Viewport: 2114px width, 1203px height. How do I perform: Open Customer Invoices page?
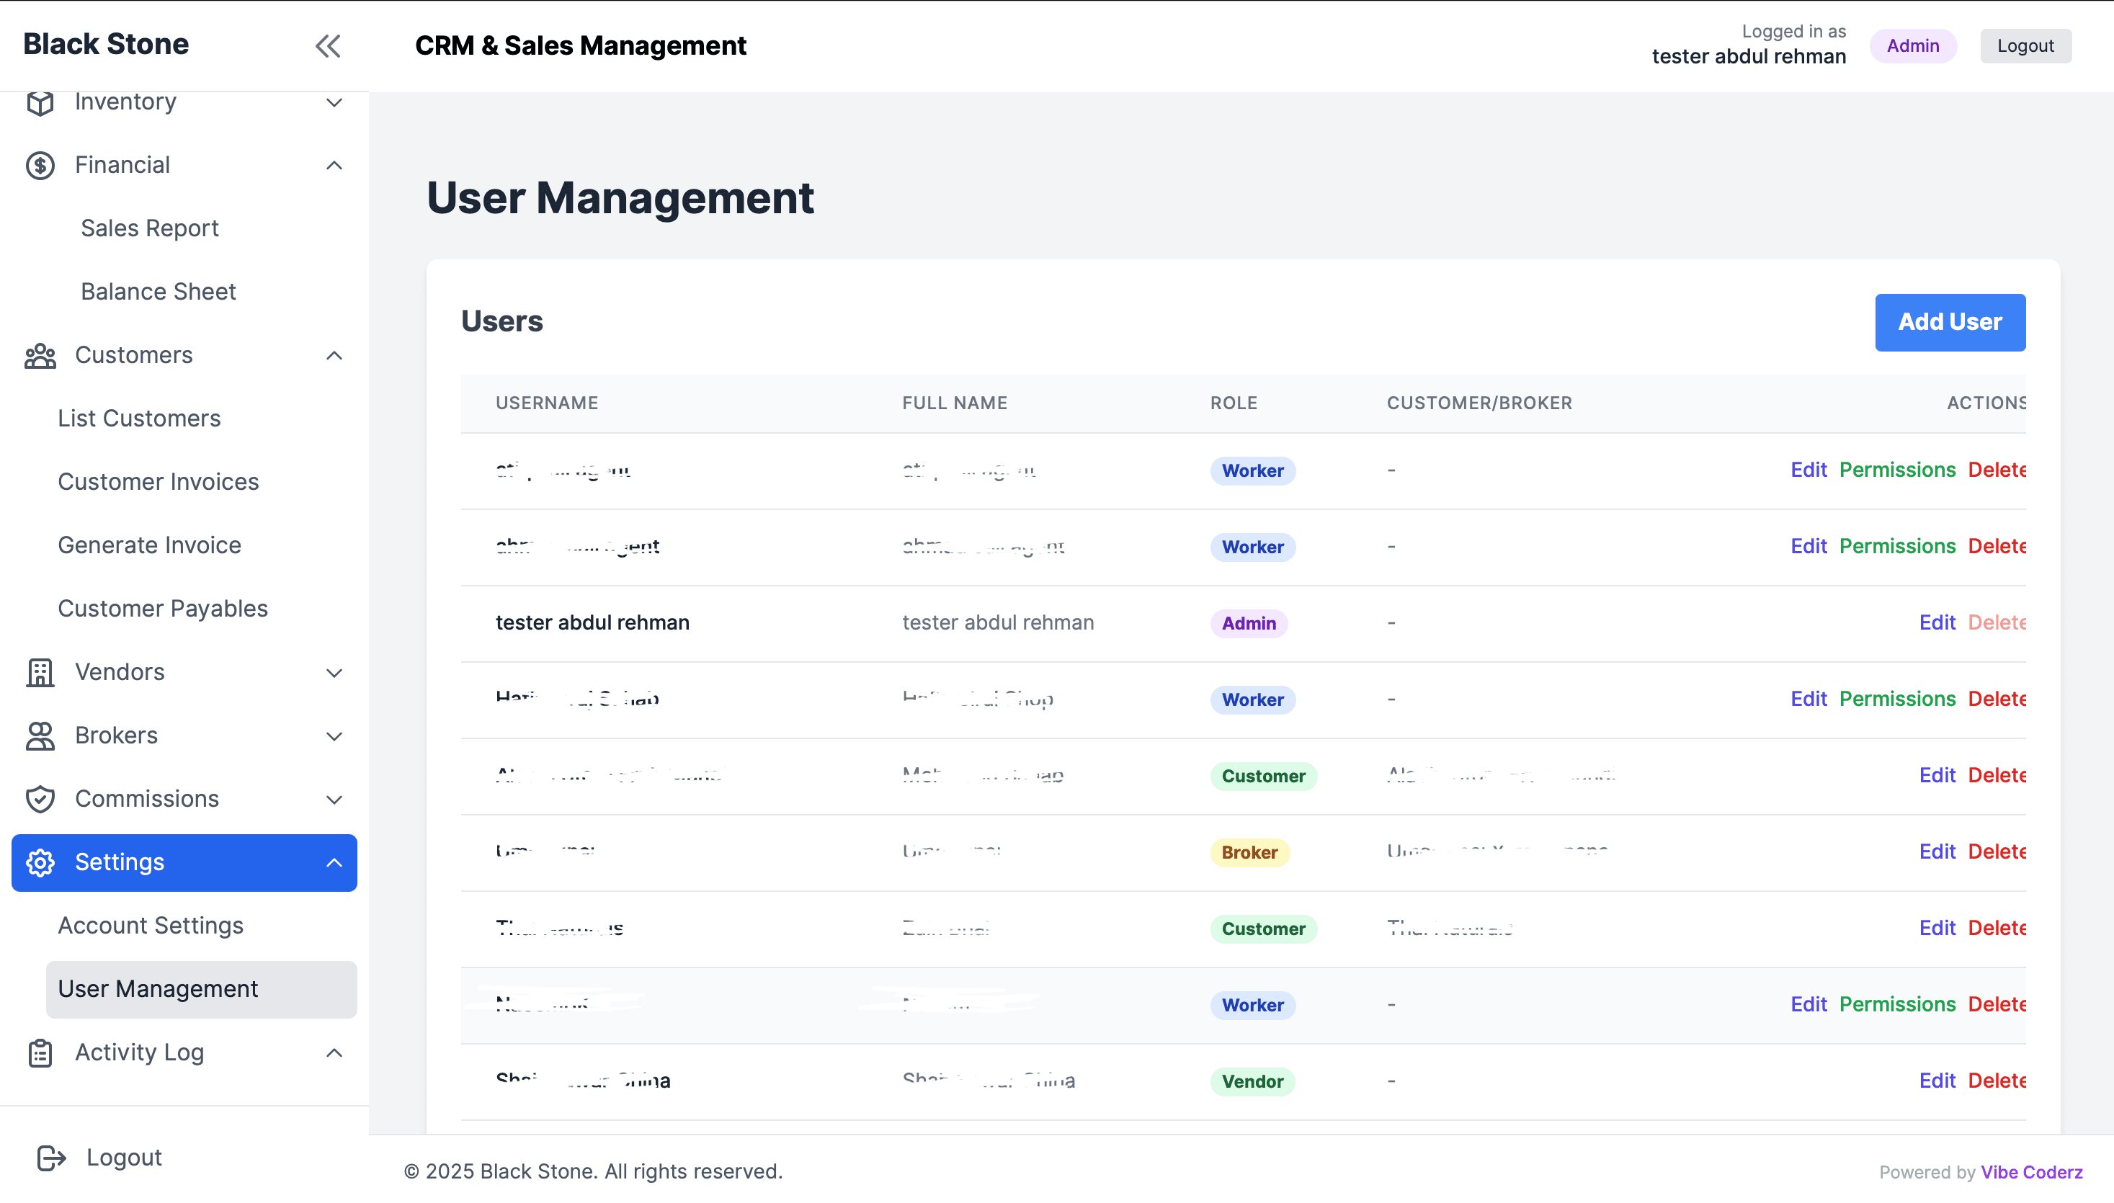click(x=158, y=482)
